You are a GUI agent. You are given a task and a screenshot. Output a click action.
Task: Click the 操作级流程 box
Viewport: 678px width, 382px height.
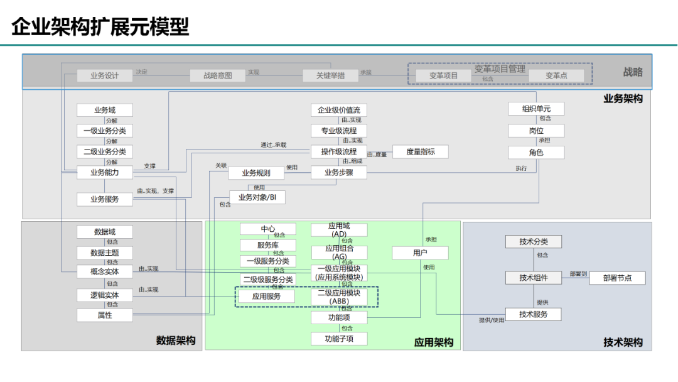[x=339, y=151]
